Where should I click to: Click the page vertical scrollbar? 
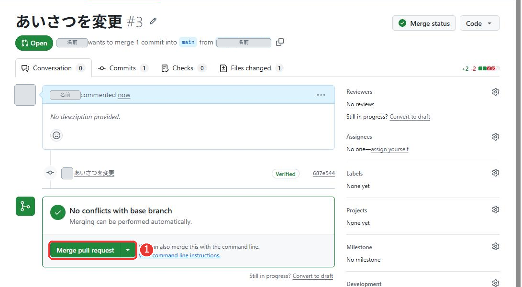(x=518, y=143)
